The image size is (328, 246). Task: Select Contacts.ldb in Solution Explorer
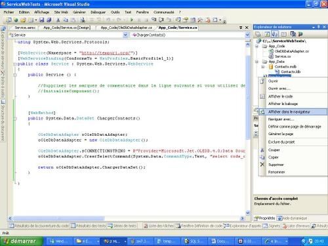click(x=291, y=72)
